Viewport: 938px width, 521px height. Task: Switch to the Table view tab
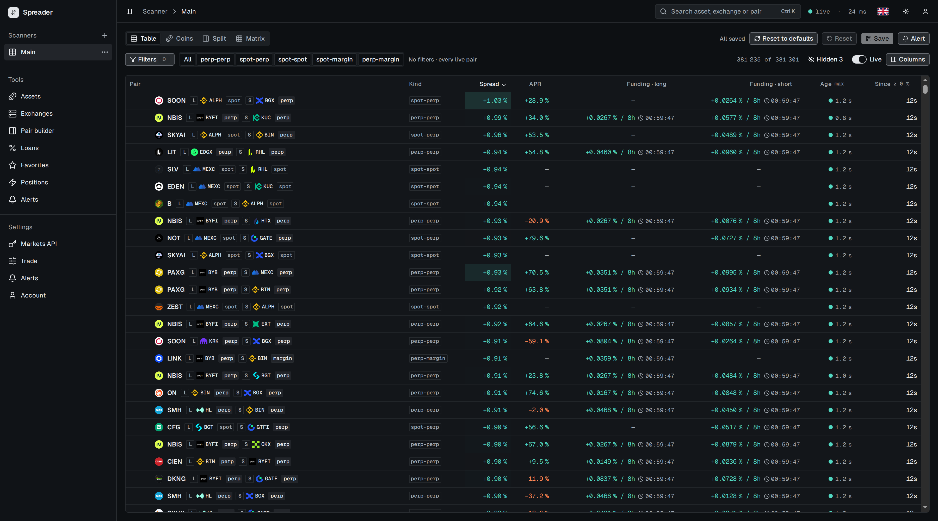[x=144, y=39]
